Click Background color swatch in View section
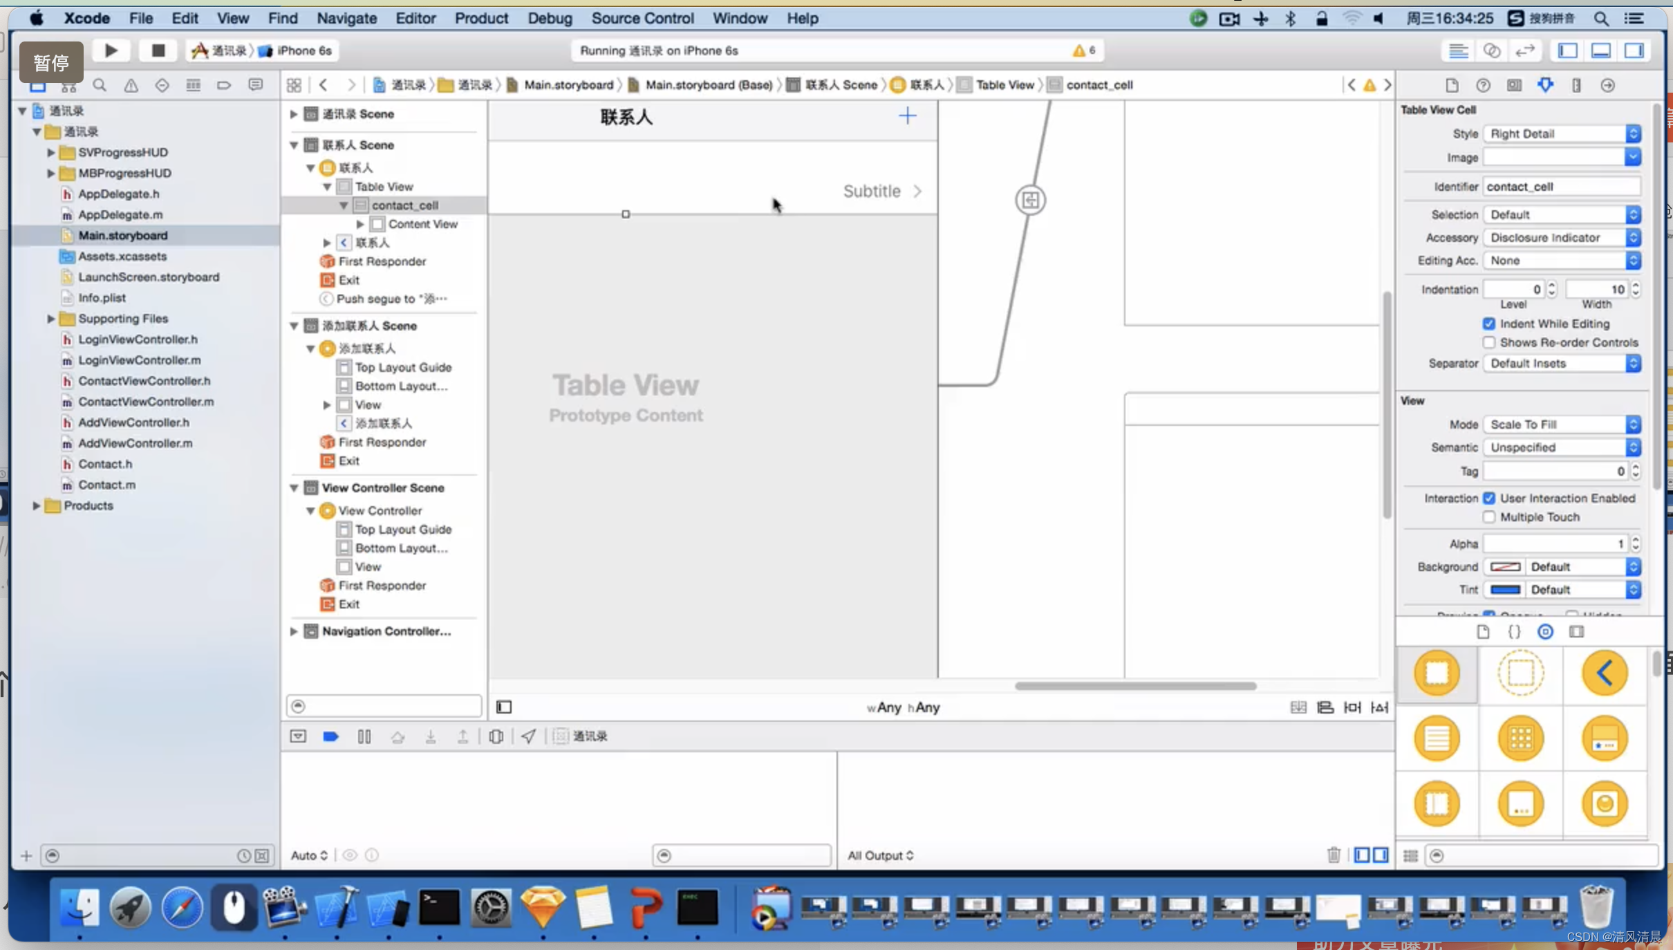This screenshot has width=1673, height=950. (1506, 566)
